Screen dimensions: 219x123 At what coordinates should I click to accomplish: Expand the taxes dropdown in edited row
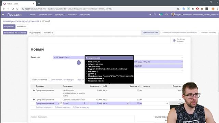pyautogui.click(x=167, y=103)
